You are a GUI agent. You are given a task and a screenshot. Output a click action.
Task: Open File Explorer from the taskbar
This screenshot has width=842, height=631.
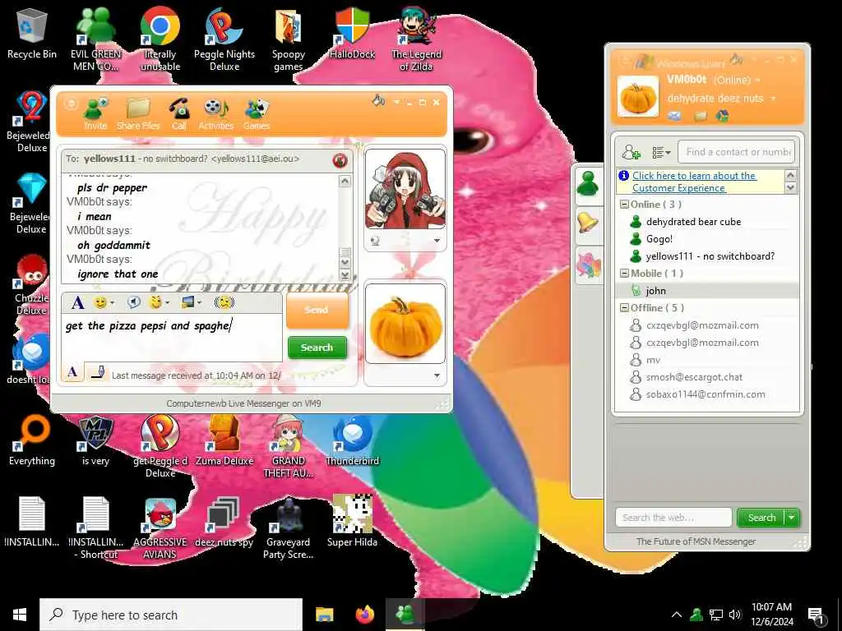(x=324, y=615)
